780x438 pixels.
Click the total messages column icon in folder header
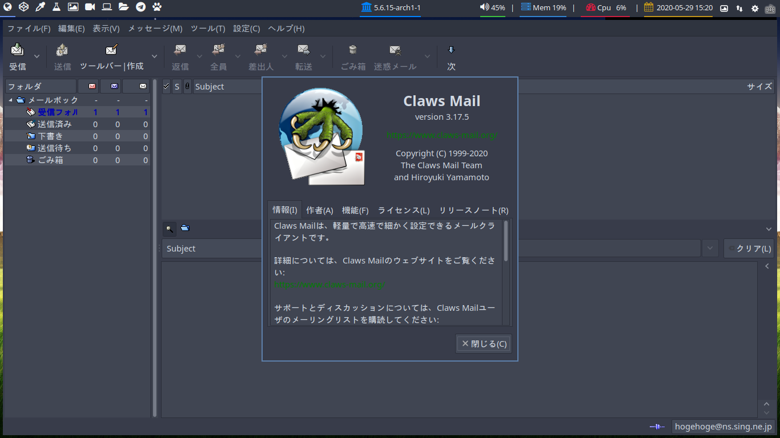143,86
